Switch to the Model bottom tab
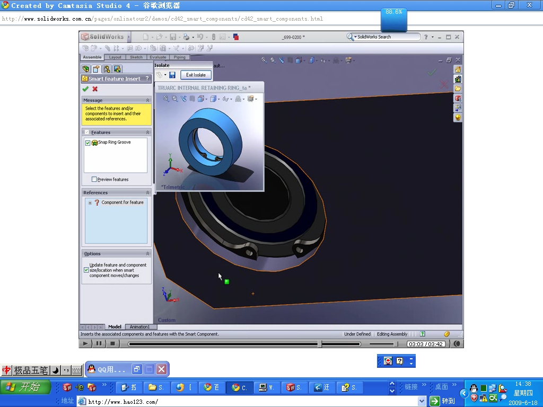The height and width of the screenshot is (407, 543). click(x=115, y=326)
